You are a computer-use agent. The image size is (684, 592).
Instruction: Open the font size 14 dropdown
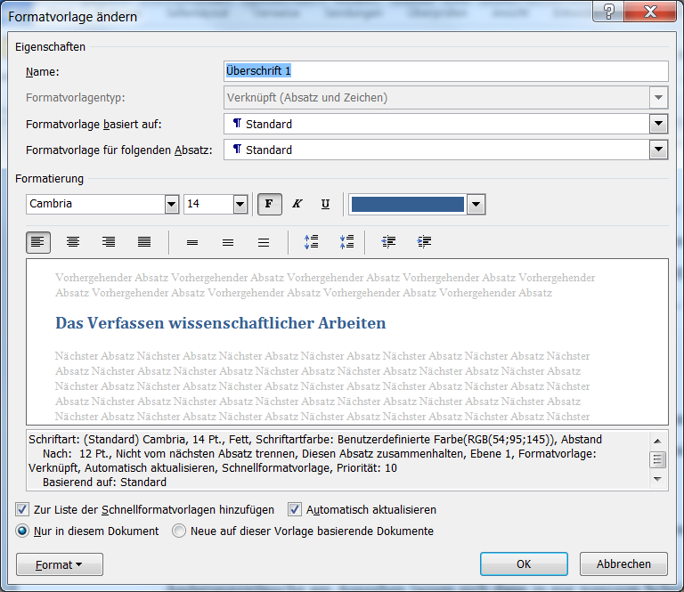240,204
